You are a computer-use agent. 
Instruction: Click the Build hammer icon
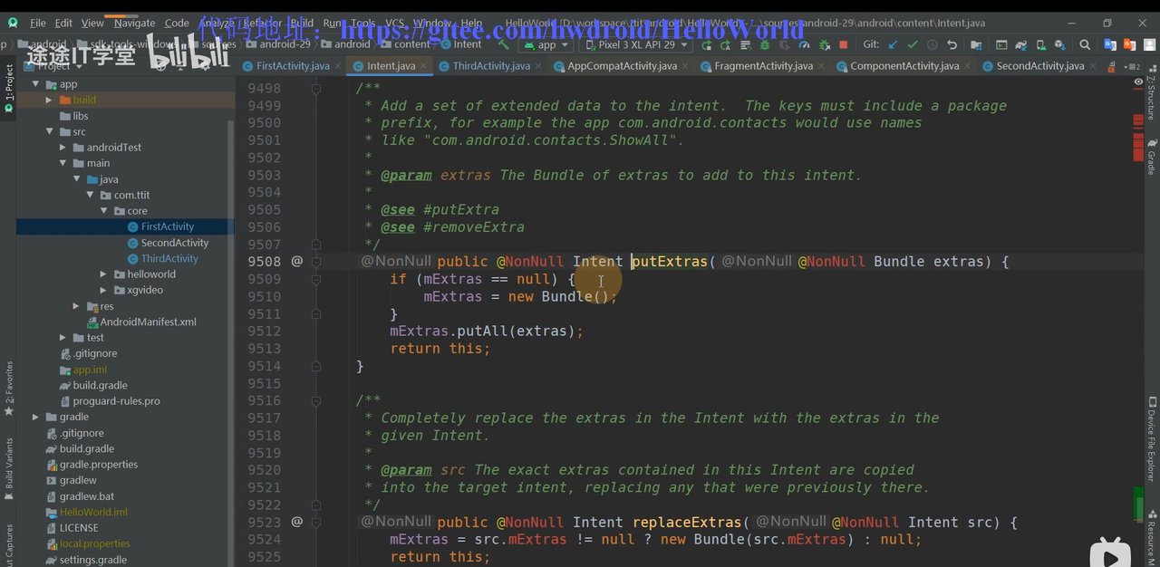coord(504,44)
